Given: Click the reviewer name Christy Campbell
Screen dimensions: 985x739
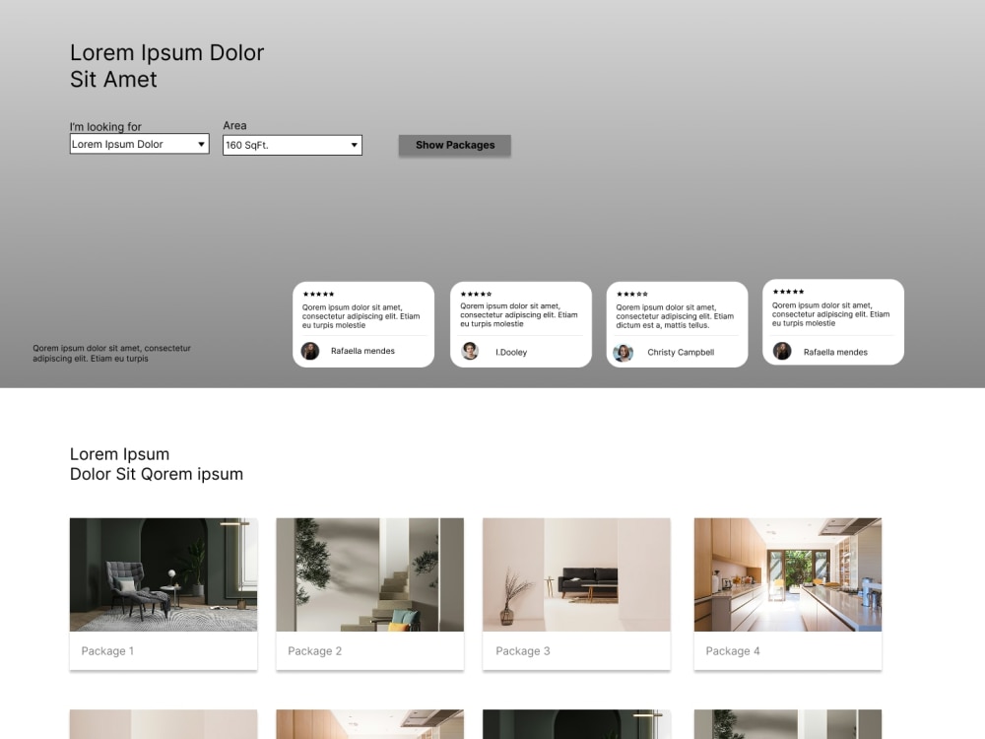Looking at the screenshot, I should pos(681,353).
